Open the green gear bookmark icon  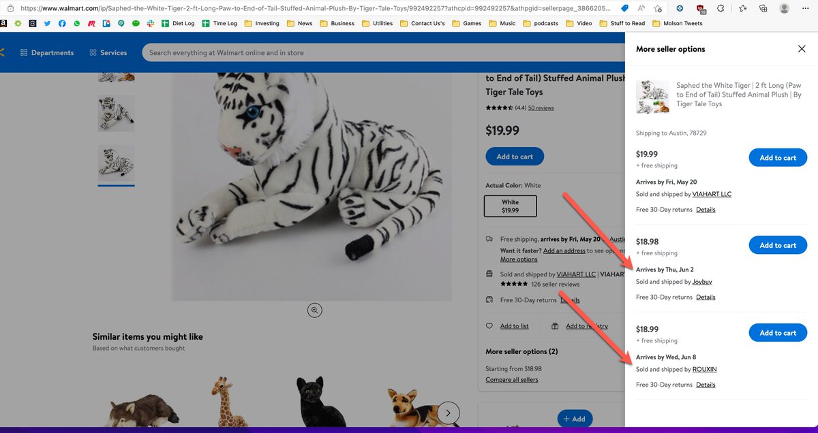click(18, 23)
